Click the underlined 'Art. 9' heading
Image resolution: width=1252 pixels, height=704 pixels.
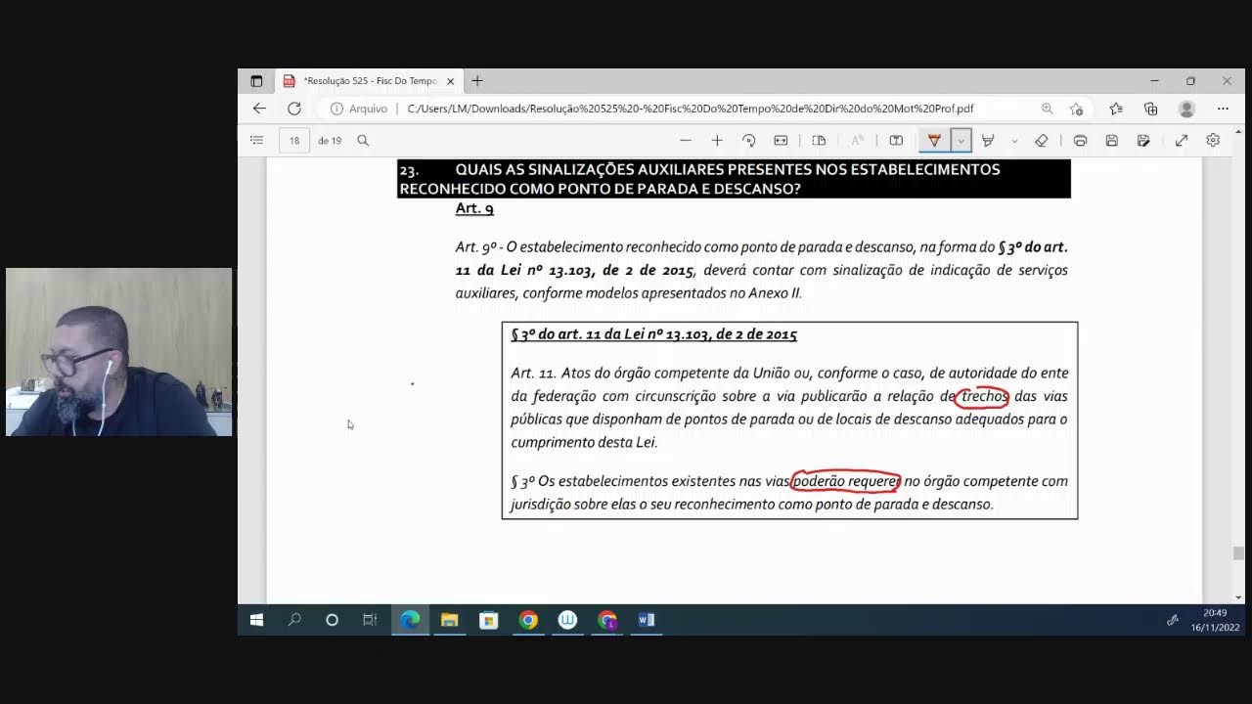(x=474, y=208)
